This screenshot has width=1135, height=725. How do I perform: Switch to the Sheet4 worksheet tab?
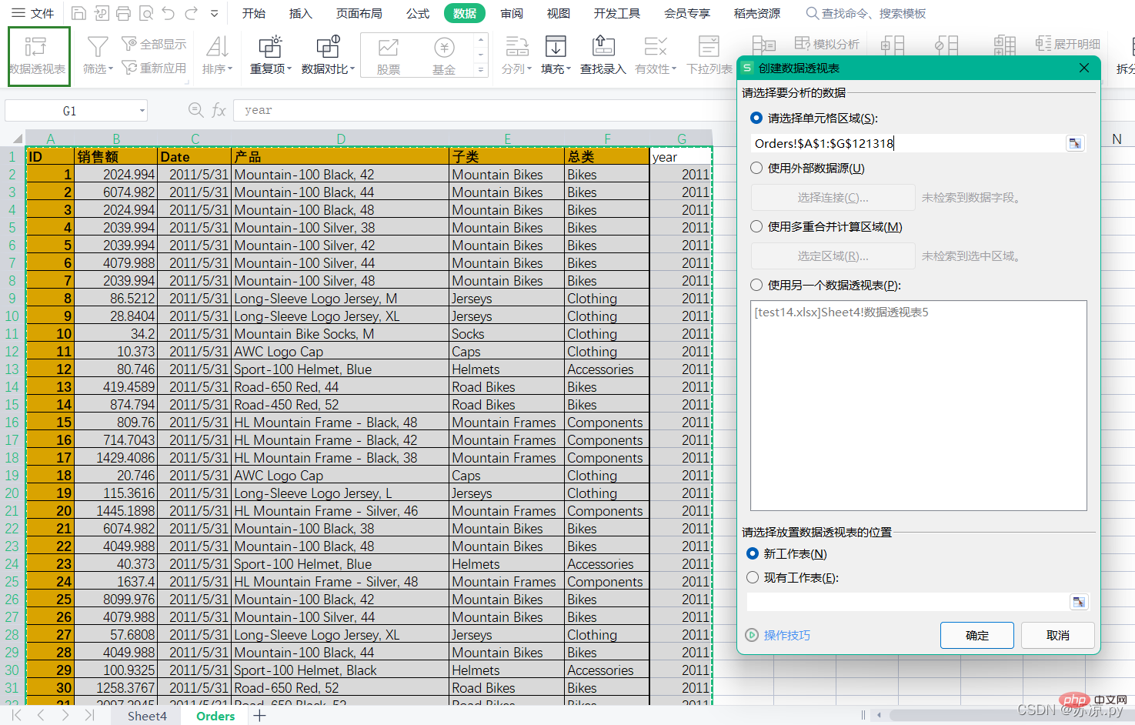coord(147,716)
